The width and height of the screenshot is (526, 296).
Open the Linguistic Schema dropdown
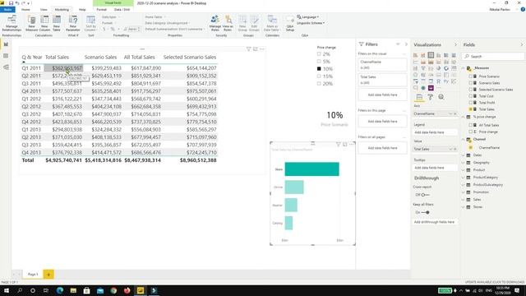(311, 23)
